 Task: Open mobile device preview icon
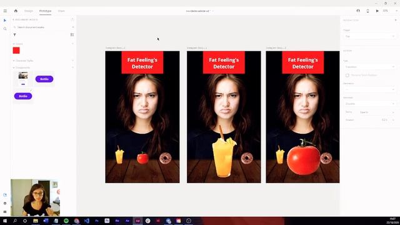367,11
